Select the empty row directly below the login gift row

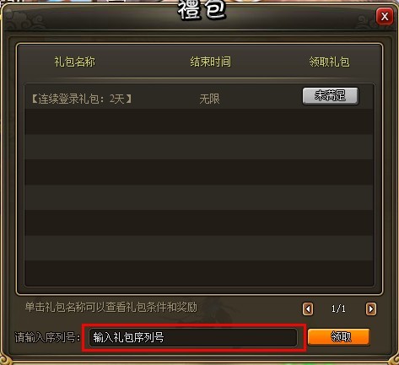tap(199, 121)
